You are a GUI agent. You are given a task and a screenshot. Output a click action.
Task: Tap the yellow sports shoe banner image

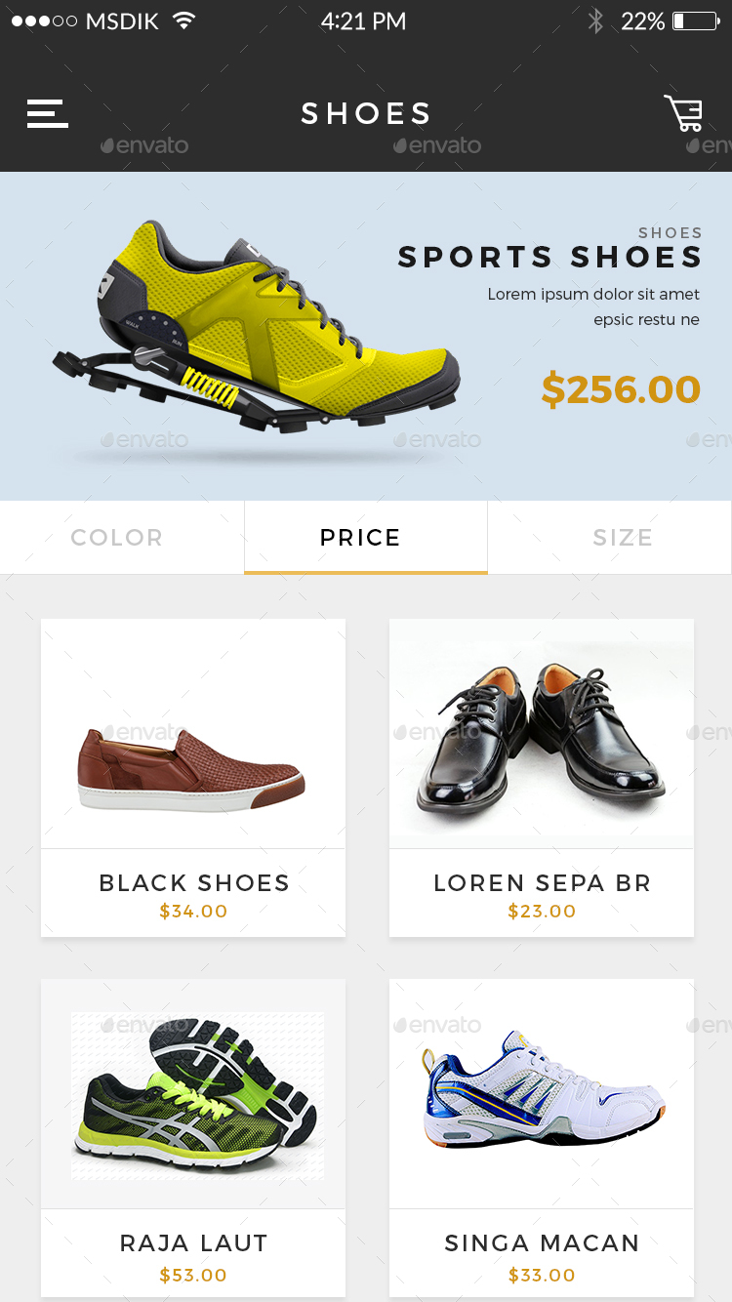[256, 327]
